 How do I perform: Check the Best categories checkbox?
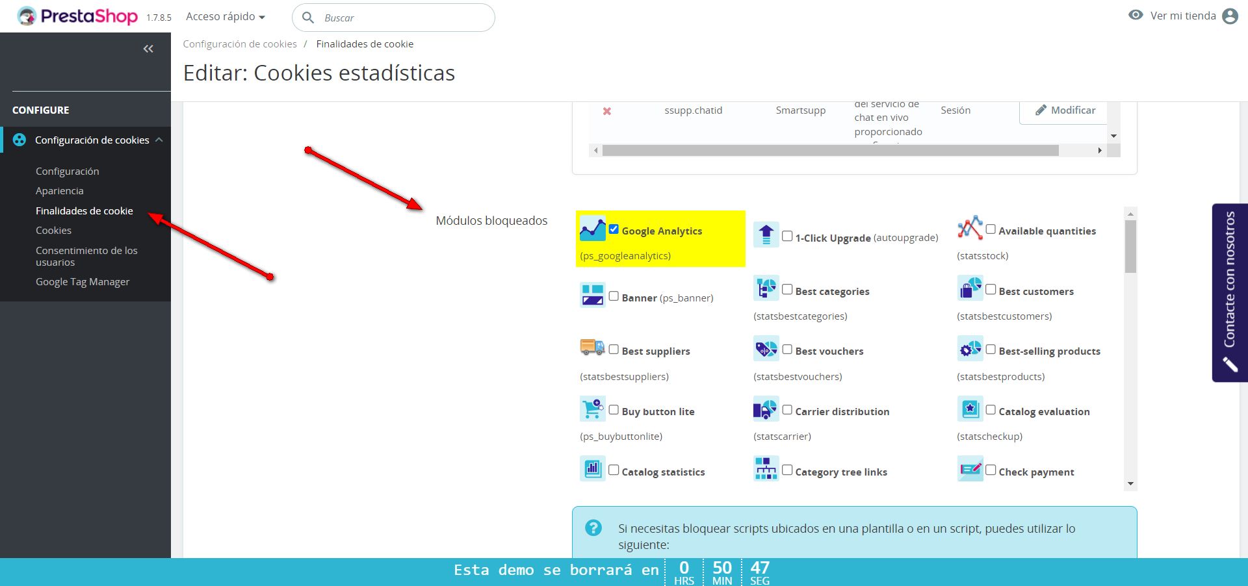pyautogui.click(x=787, y=290)
